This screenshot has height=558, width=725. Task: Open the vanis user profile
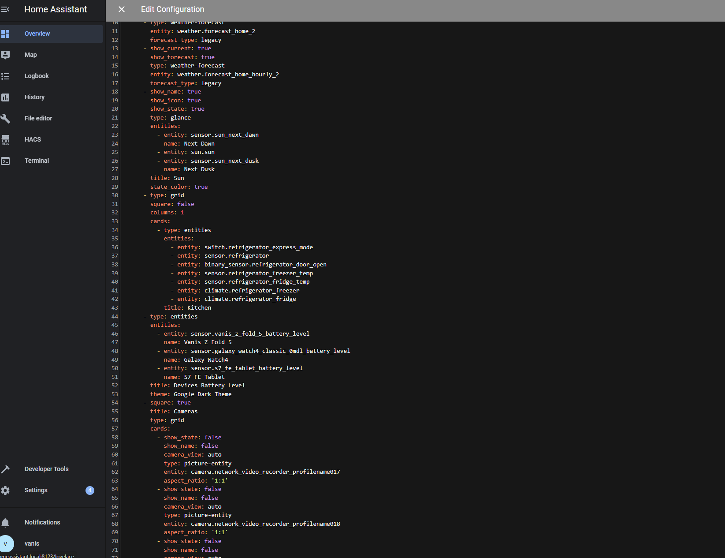(x=32, y=543)
